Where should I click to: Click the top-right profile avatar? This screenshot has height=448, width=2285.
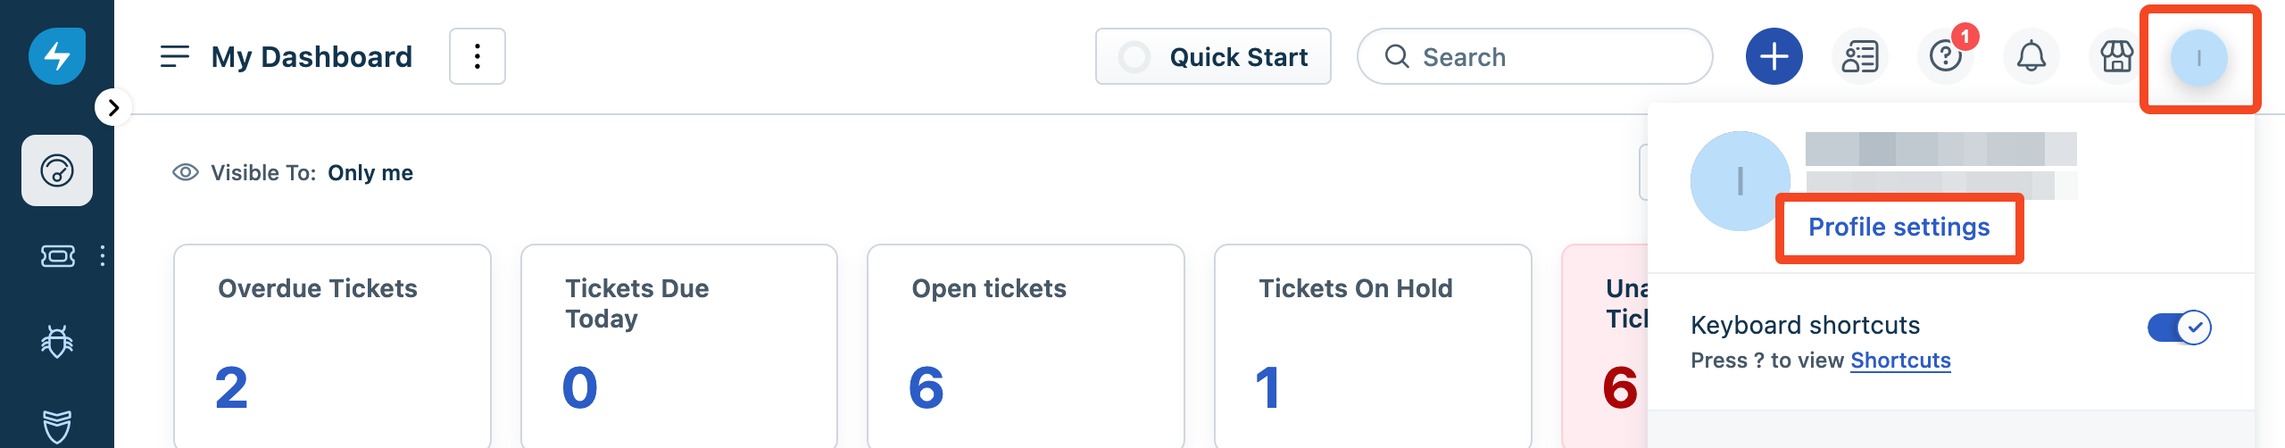pyautogui.click(x=2198, y=58)
